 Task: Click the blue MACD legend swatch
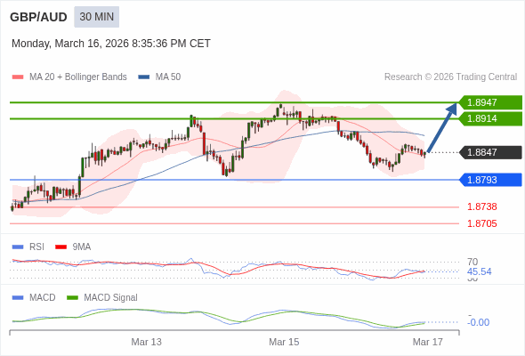18,298
